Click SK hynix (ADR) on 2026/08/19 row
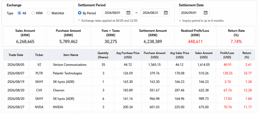Screen dimensions: 258x114 click(63, 82)
